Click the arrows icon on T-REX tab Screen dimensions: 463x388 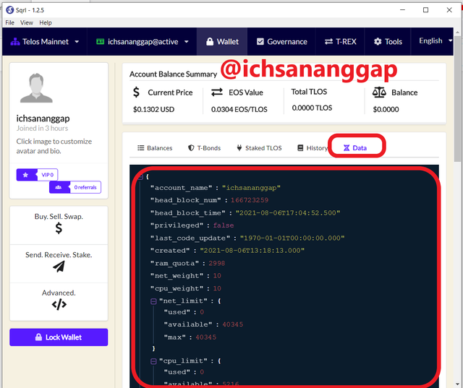point(328,42)
